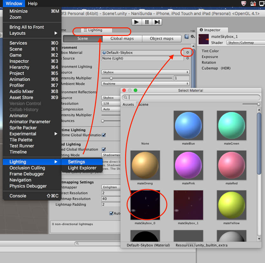Open the Ambient Mode dropdown

click(145, 84)
